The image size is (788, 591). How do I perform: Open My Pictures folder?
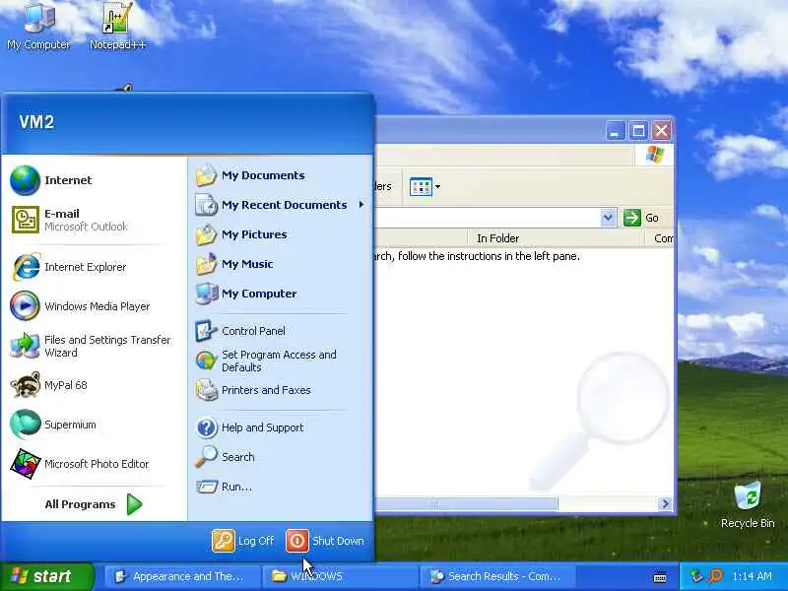tap(280, 234)
